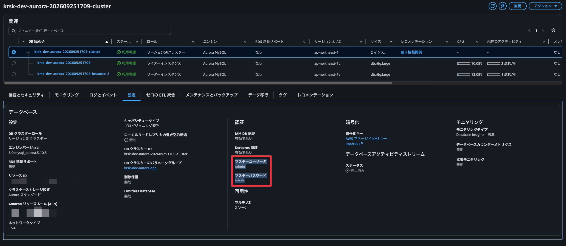Sort by CPU column arrow
This screenshot has height=246, width=566.
(x=477, y=42)
